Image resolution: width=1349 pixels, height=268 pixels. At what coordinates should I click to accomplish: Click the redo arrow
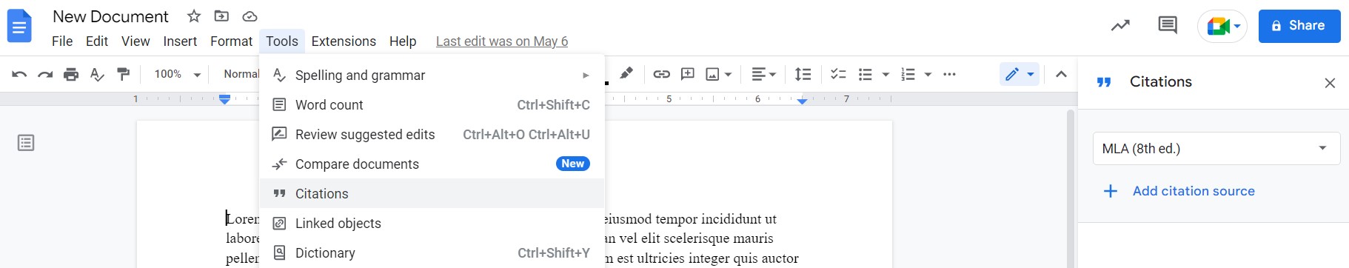click(x=45, y=74)
